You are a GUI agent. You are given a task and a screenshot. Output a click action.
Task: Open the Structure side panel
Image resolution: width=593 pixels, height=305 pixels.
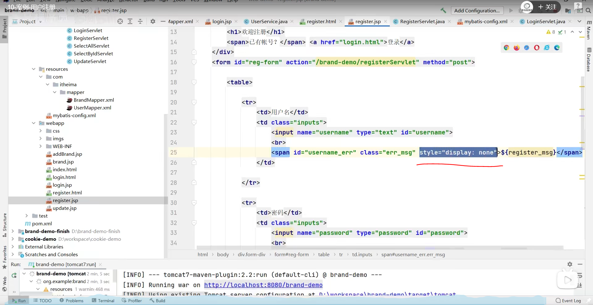click(x=4, y=225)
